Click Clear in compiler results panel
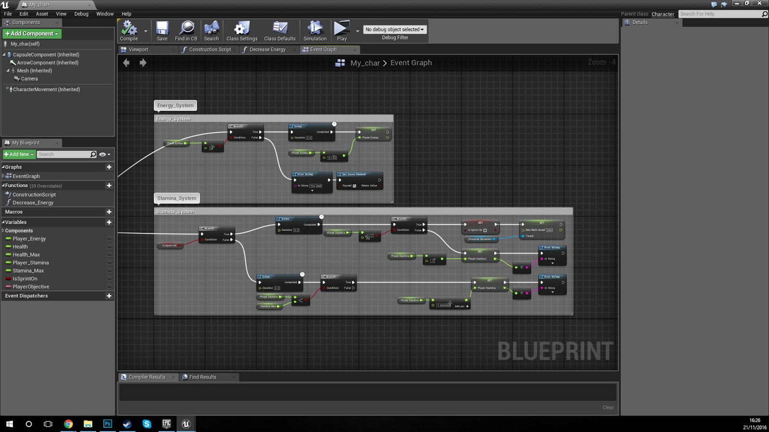The width and height of the screenshot is (769, 432). (608, 408)
